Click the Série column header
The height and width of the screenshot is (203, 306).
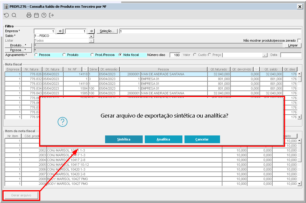[x=93, y=69]
